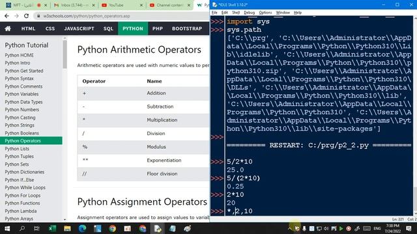
Task: Show hidden system tray icons
Action: coord(289,228)
